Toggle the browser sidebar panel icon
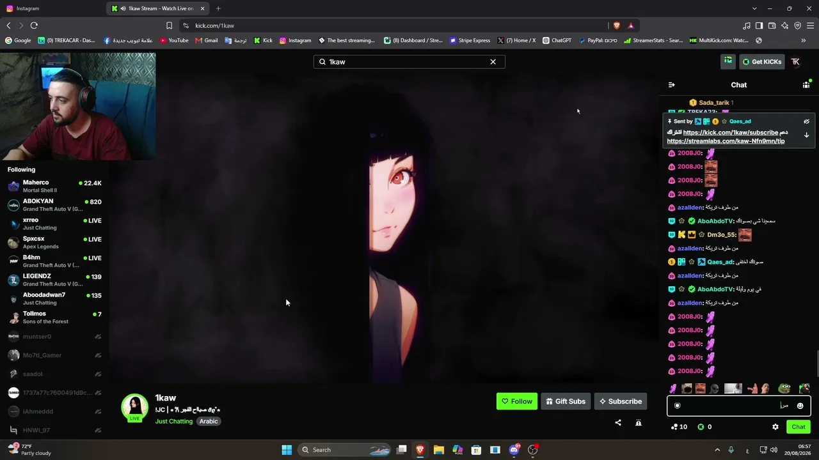The width and height of the screenshot is (819, 460). click(x=759, y=26)
